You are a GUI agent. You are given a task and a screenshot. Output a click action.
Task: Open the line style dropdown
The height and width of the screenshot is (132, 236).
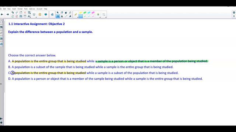coord(104,15)
